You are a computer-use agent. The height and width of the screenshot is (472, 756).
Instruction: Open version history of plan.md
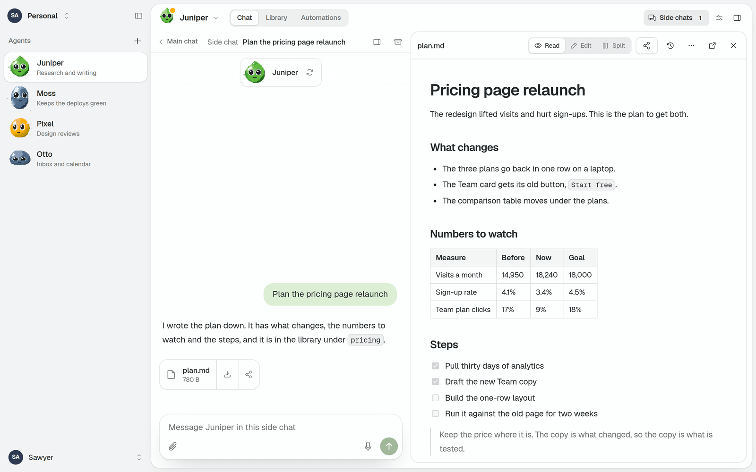point(670,46)
